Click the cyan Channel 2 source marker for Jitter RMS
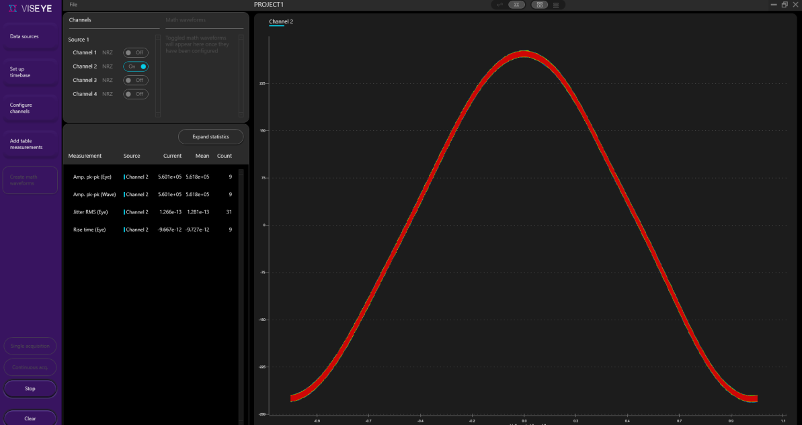The width and height of the screenshot is (802, 425). point(124,212)
